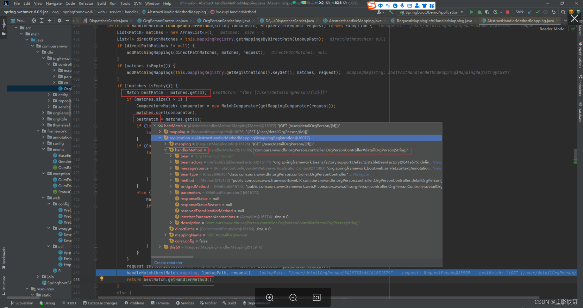
Task: Collapse the swagger folder in the project tree
Action: coord(49,228)
